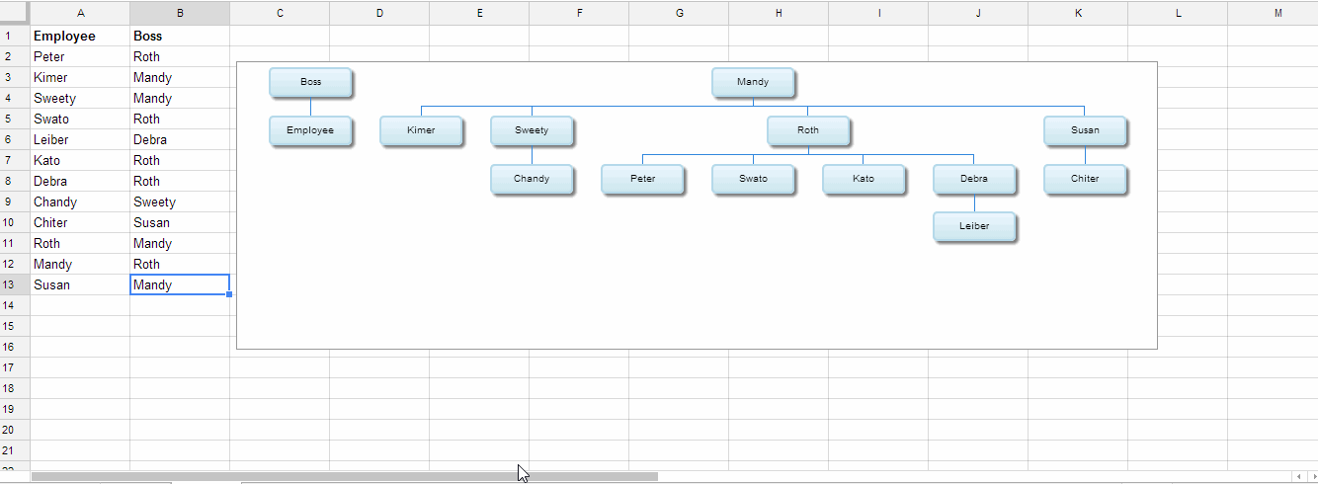Image resolution: width=1318 pixels, height=484 pixels.
Task: Click the Kato node in org chart
Action: [x=864, y=179]
